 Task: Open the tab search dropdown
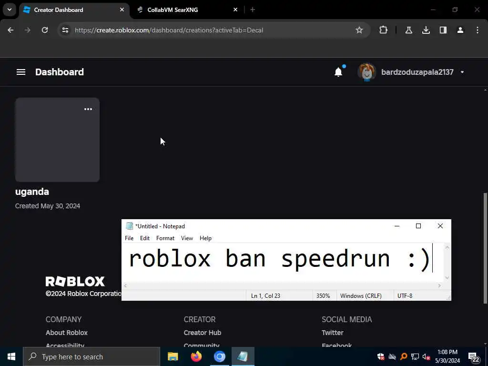(x=10, y=10)
